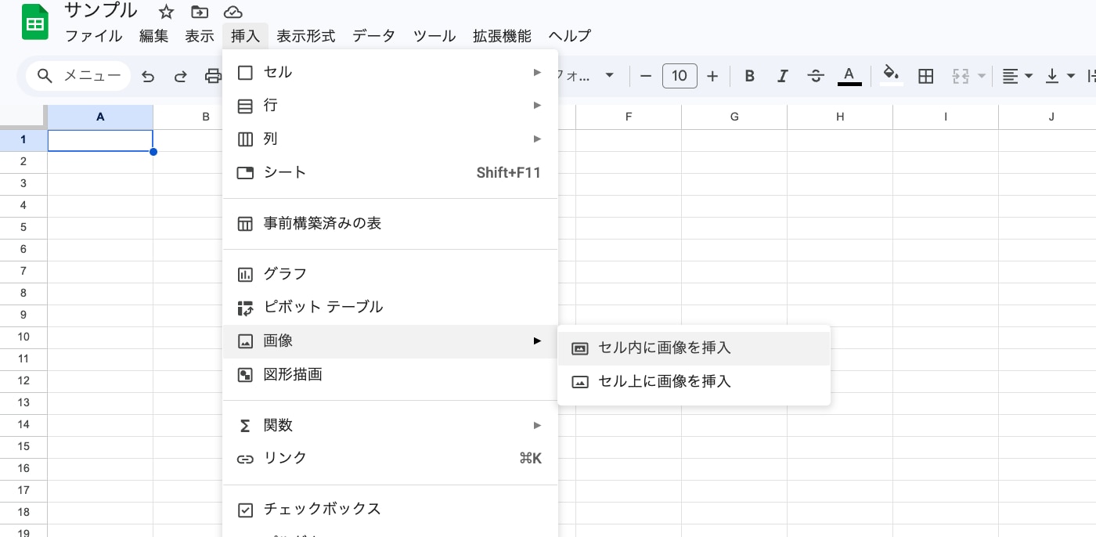Select the pivot table (ピボット テーブル) option icon
Image resolution: width=1096 pixels, height=537 pixels.
(245, 307)
